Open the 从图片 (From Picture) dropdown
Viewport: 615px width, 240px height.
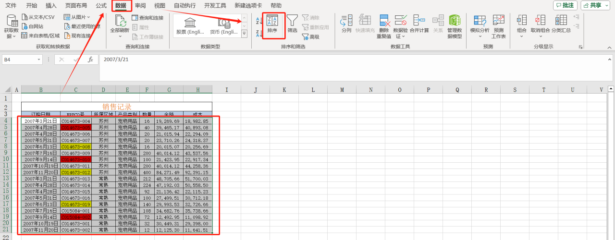[x=77, y=17]
